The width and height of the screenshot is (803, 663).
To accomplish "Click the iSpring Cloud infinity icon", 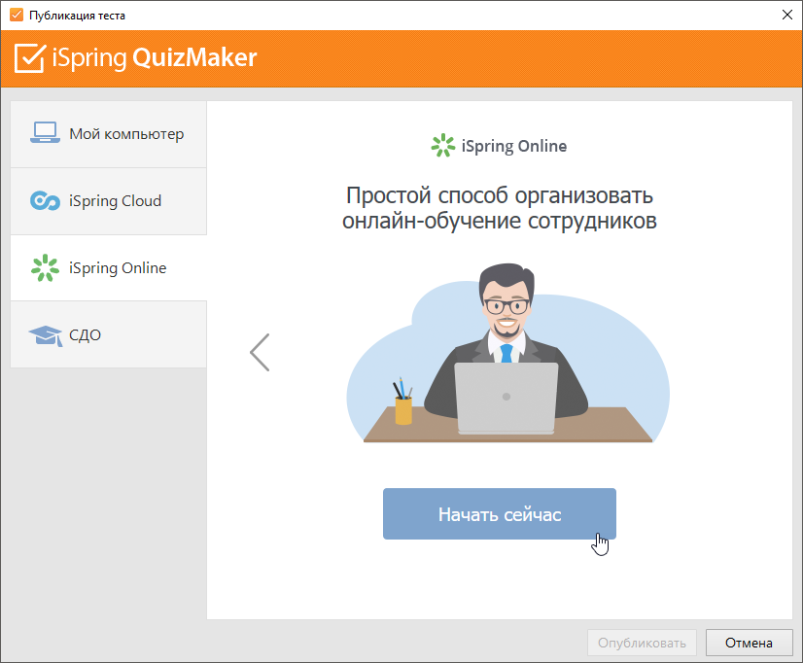I will point(45,200).
